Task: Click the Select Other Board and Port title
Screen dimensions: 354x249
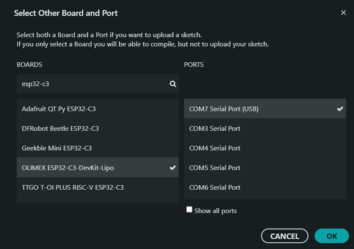Action: tap(66, 13)
